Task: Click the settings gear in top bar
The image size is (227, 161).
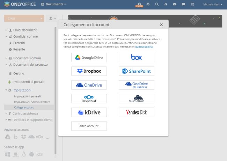Action: (x=148, y=5)
